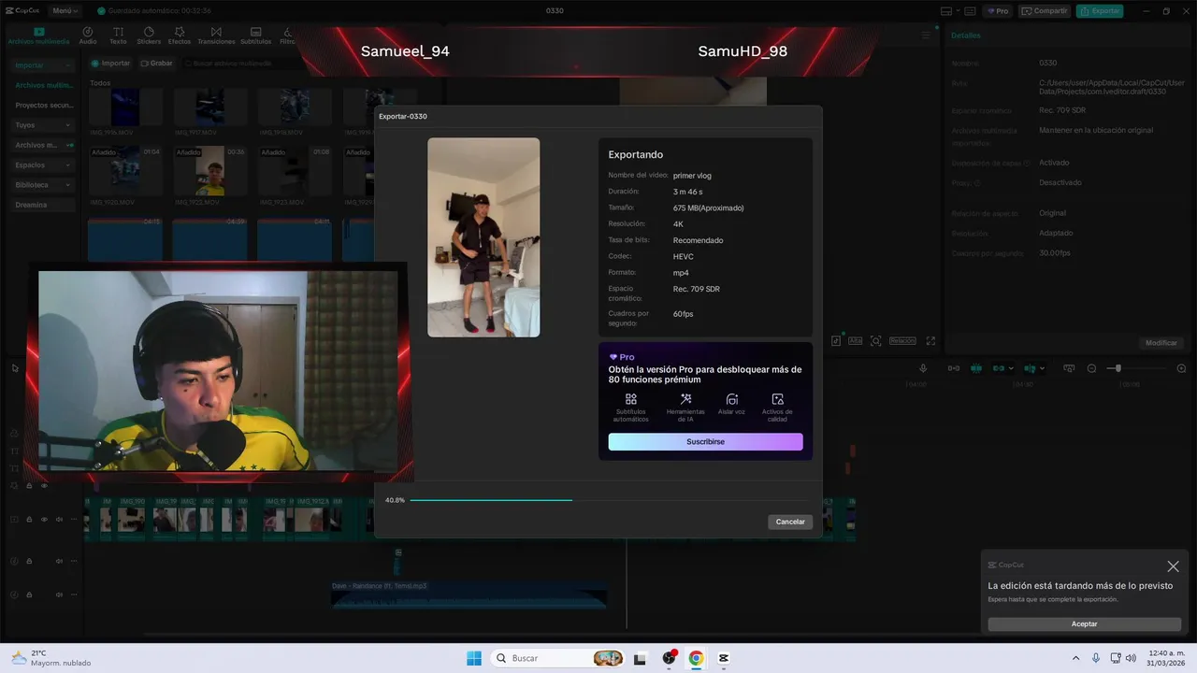The width and height of the screenshot is (1197, 673).
Task: Click the Compartir button
Action: pyautogui.click(x=1046, y=11)
